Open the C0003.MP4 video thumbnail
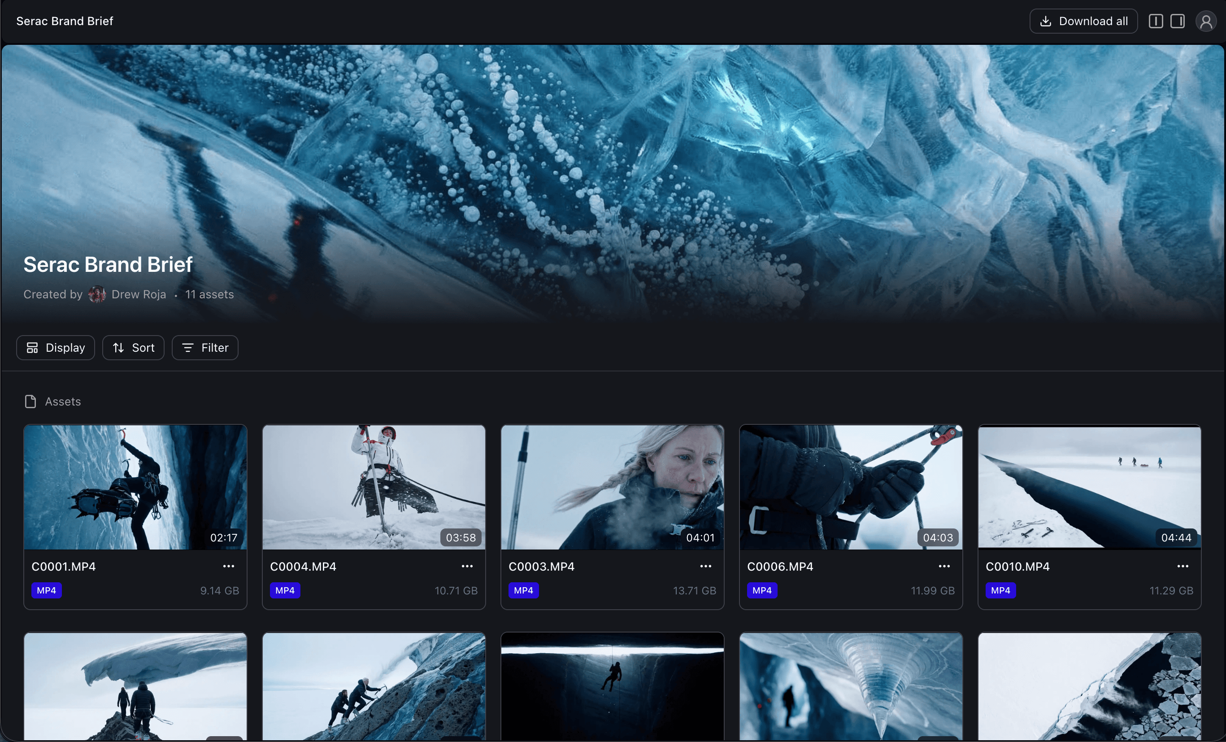Screen dimensions: 1226x742 [612, 488]
